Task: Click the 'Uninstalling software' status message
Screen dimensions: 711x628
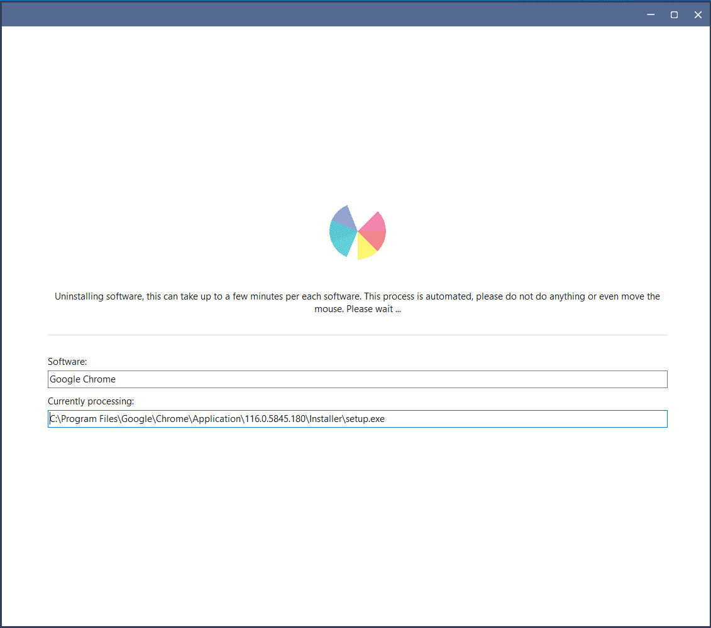Action: [x=357, y=302]
